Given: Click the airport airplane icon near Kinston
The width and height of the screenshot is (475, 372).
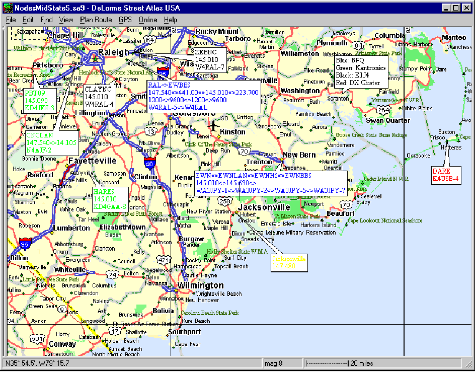Looking at the screenshot, I should [213, 125].
